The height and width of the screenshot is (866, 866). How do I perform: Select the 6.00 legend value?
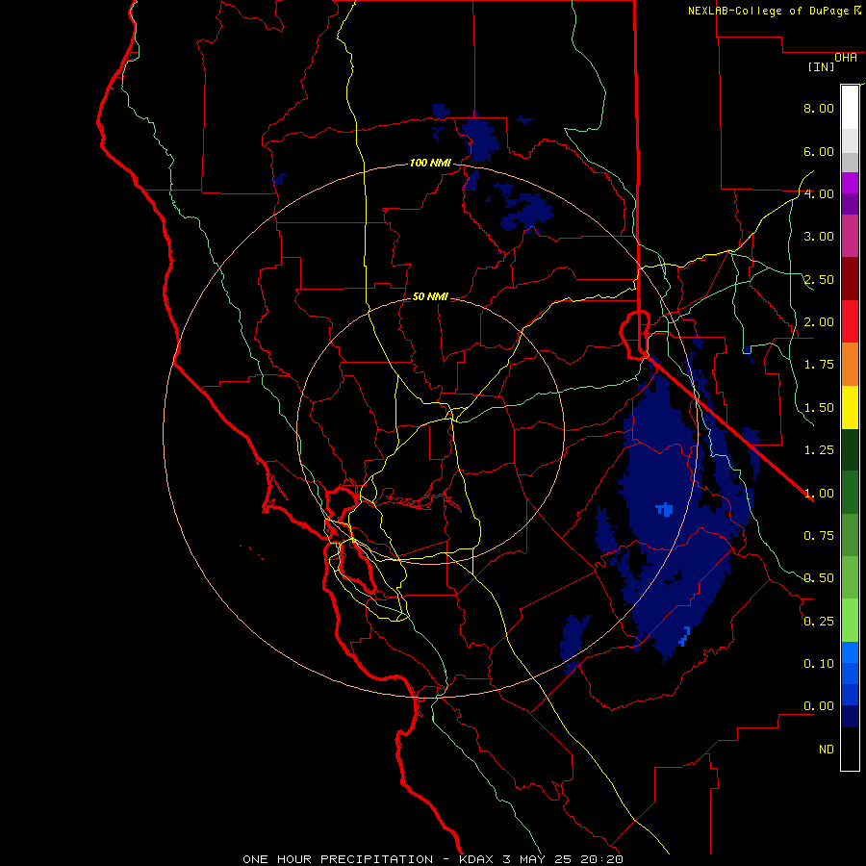[819, 151]
